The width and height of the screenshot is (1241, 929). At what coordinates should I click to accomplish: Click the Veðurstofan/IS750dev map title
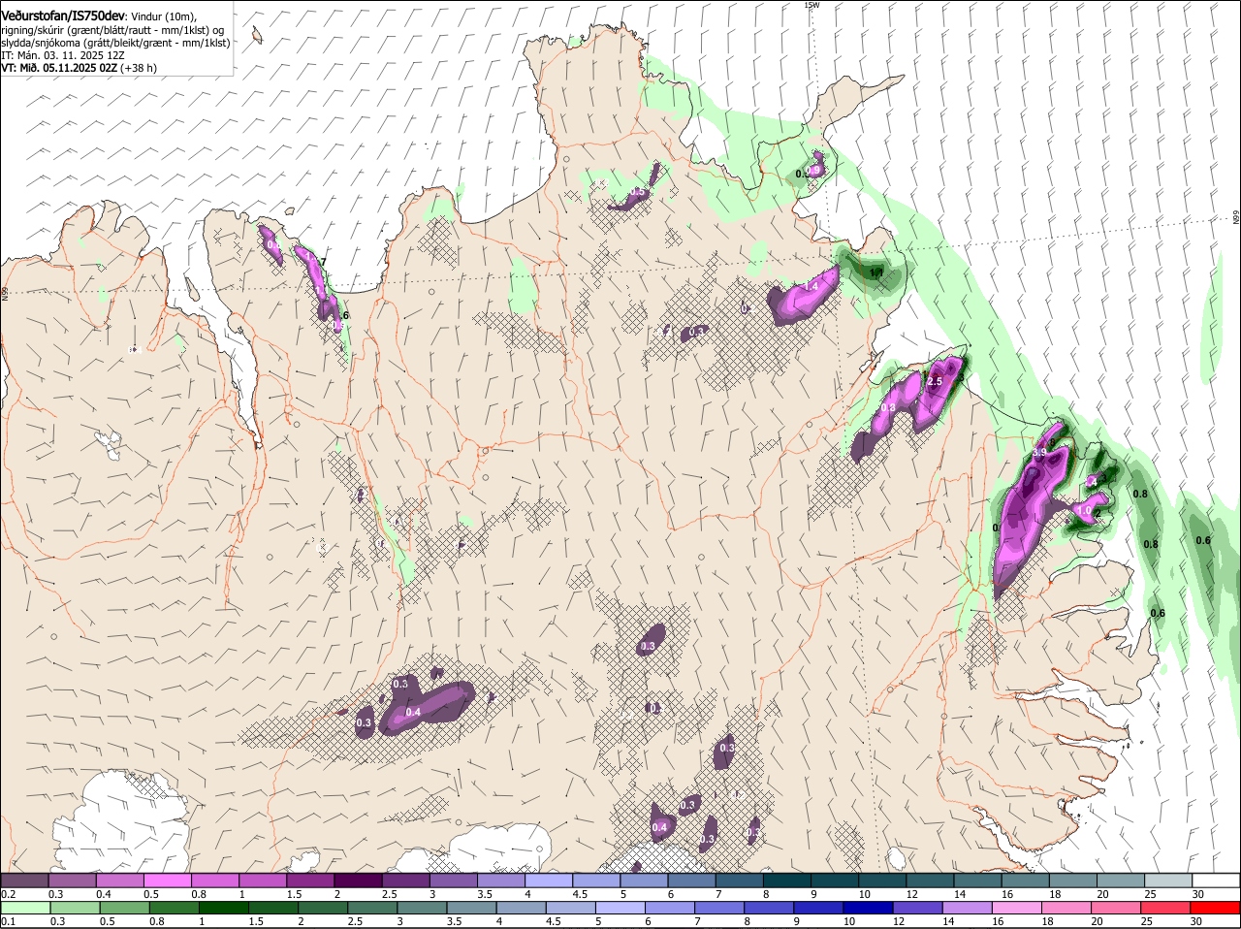[x=63, y=15]
